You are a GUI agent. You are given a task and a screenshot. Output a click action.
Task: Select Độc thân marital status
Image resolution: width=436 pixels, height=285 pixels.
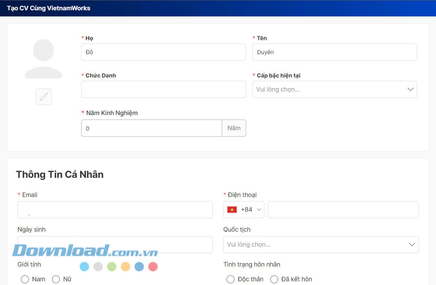point(230,279)
